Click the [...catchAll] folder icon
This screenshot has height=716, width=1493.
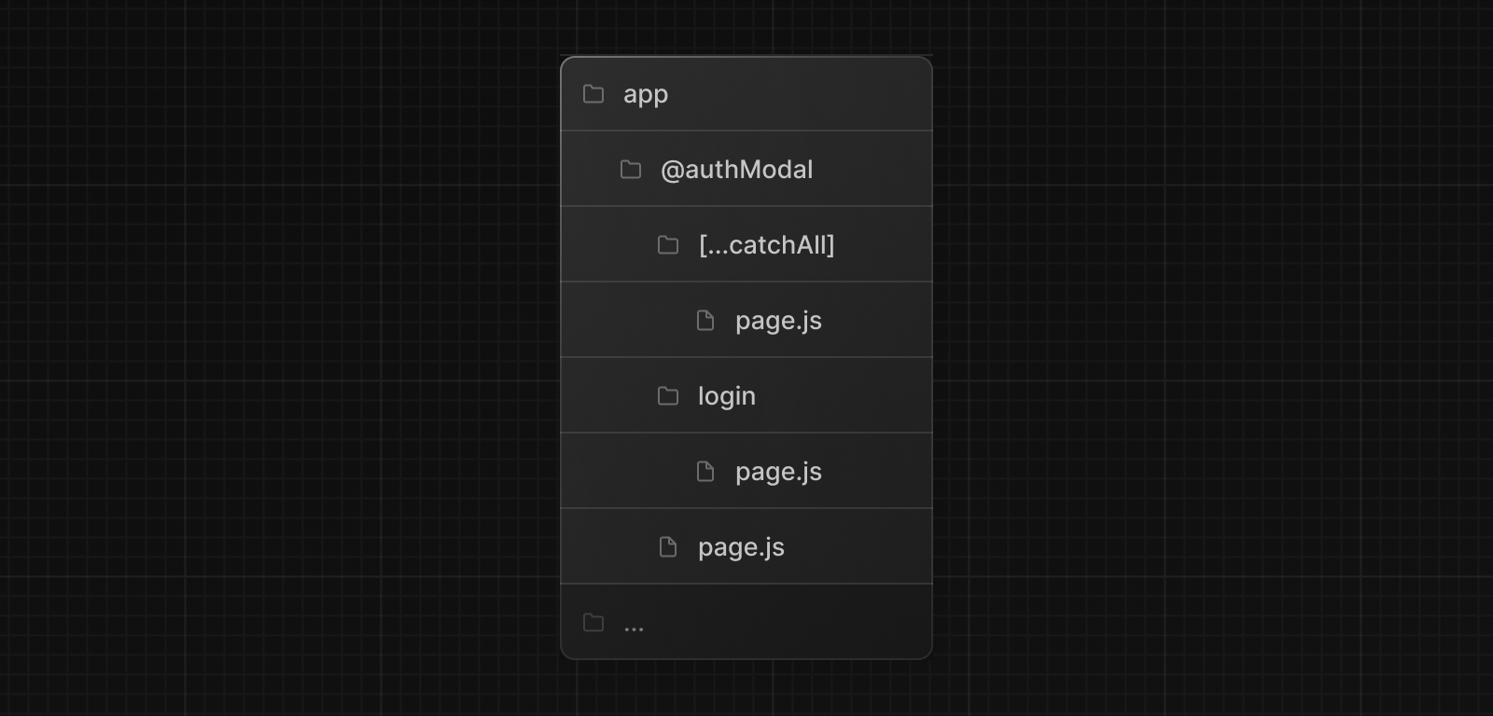pyautogui.click(x=668, y=245)
